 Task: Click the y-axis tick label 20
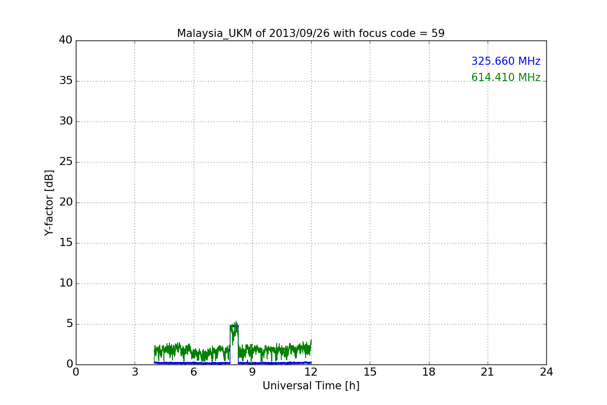66,202
